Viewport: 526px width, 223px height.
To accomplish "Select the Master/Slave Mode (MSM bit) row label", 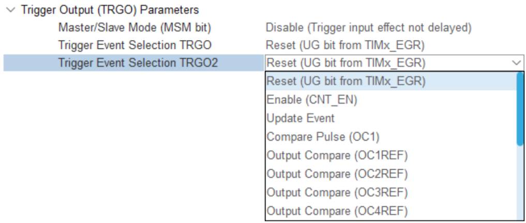I will (134, 28).
